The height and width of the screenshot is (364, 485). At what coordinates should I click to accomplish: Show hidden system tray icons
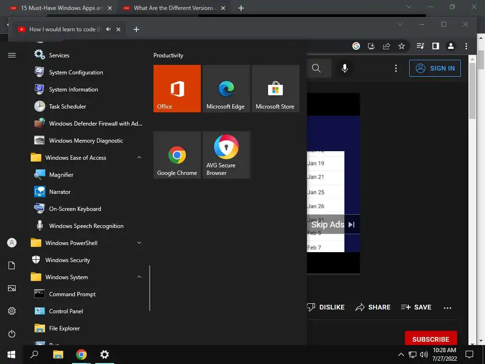401,355
